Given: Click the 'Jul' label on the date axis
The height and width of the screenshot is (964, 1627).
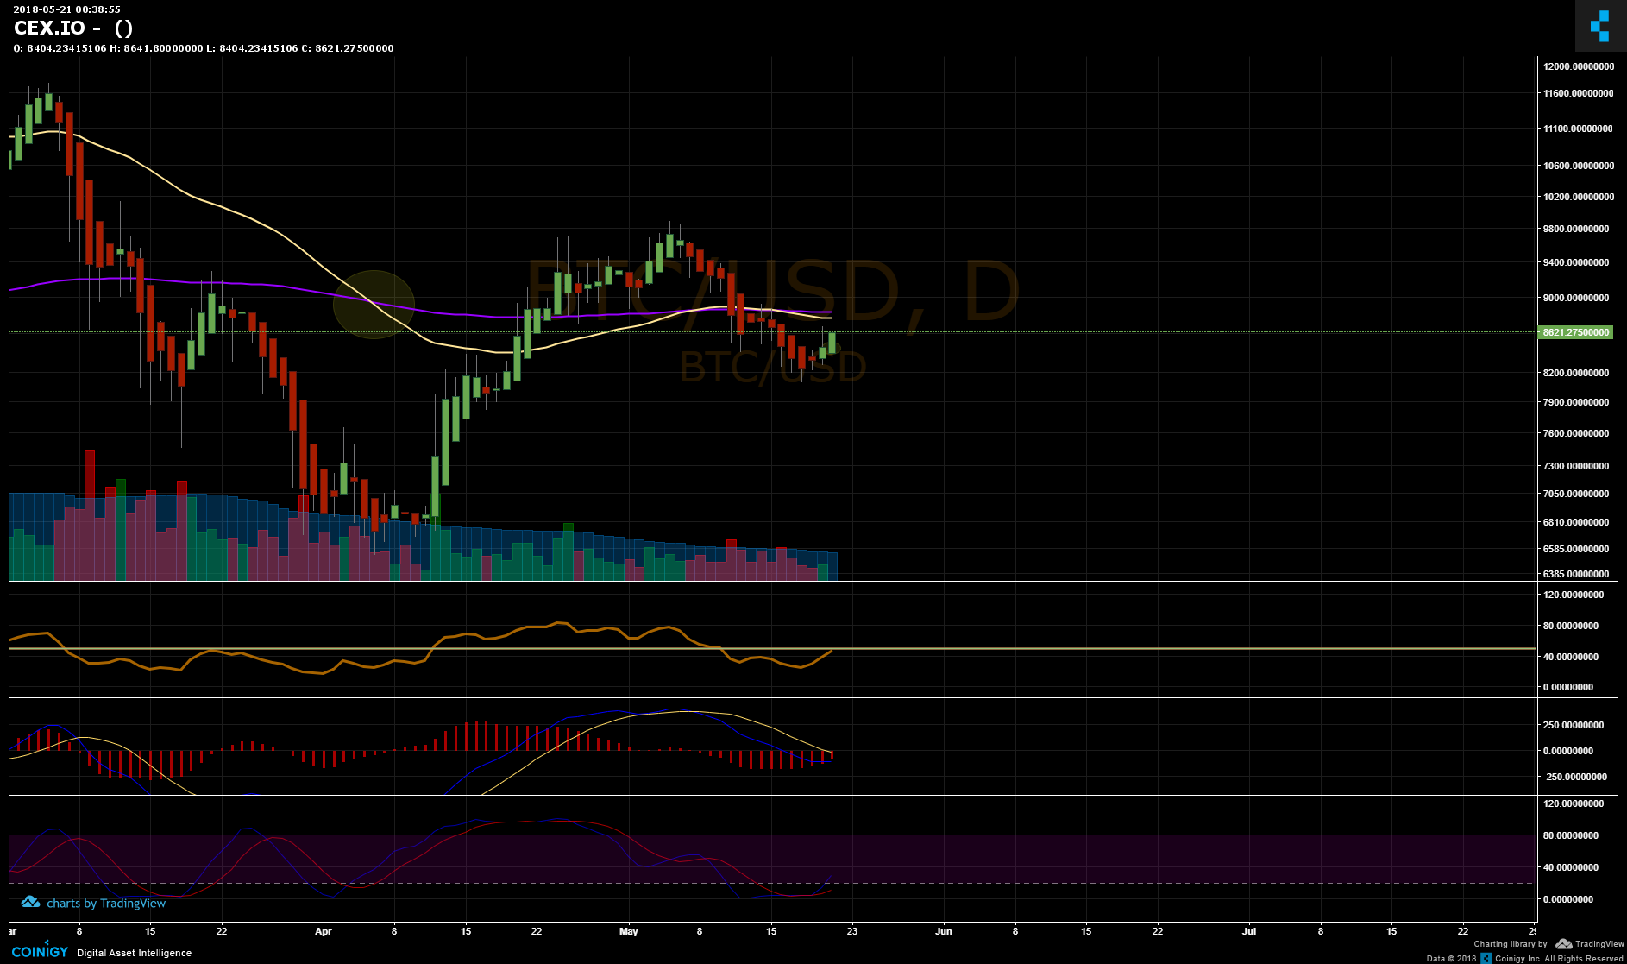Looking at the screenshot, I should click(x=1248, y=931).
